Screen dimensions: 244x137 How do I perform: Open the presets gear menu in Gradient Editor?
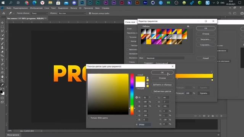pos(188,26)
